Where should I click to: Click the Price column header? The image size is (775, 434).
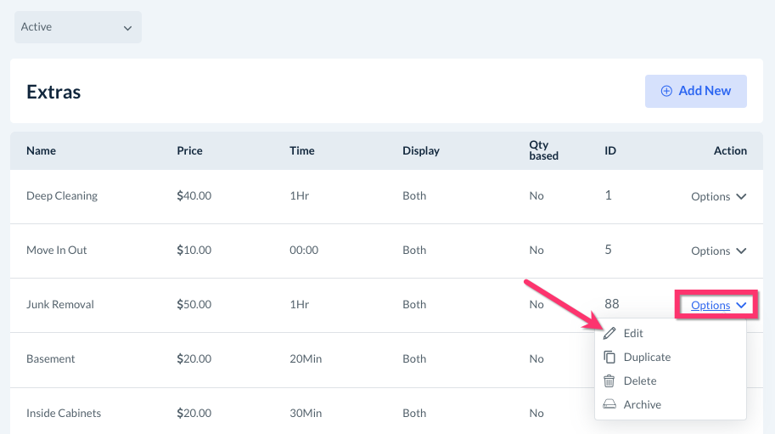(189, 151)
